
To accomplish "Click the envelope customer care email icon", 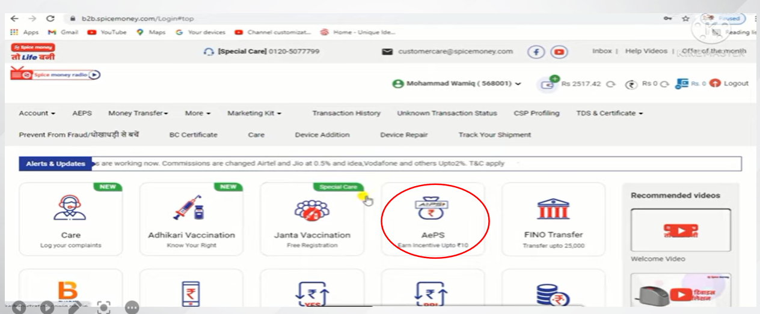I will pos(388,52).
